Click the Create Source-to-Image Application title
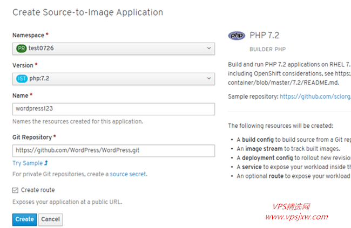Screen dimensions: 351x228 coord(87,12)
